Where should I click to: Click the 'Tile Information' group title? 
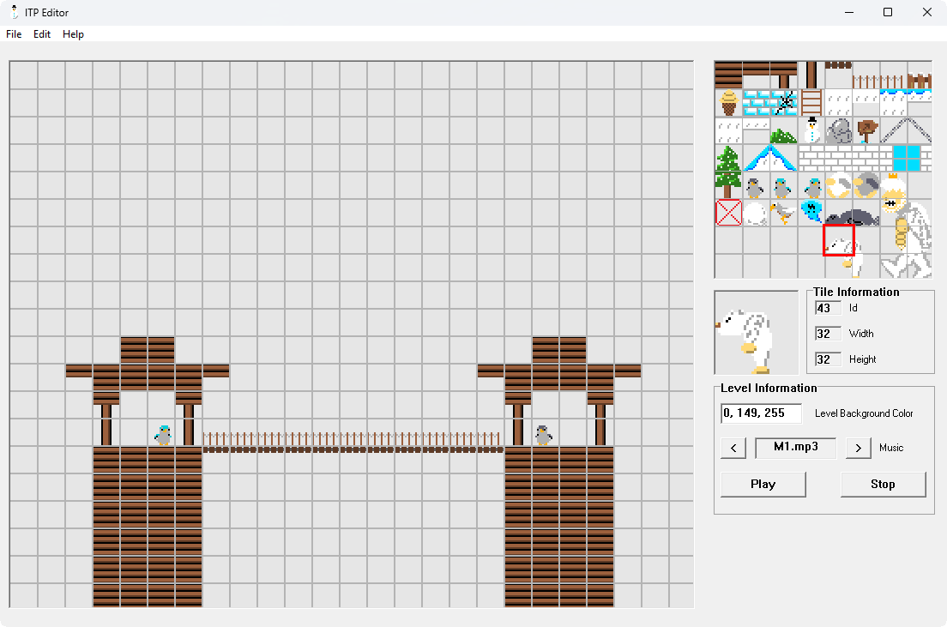(856, 292)
